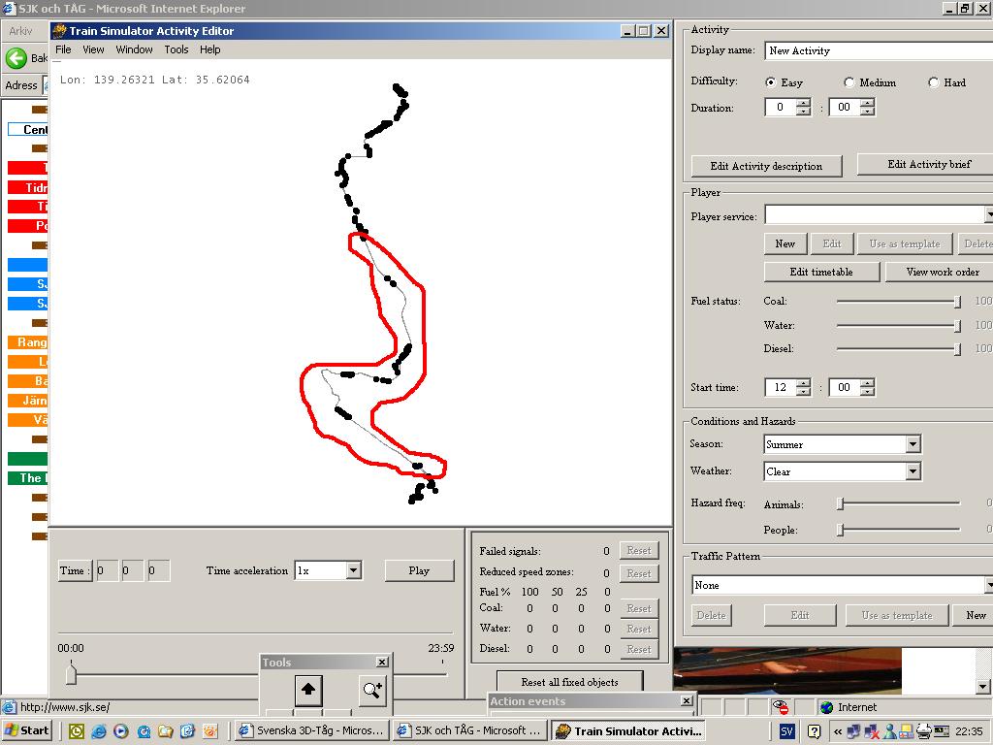Click the timeline slider handle
The image size is (993, 745).
coord(71,673)
